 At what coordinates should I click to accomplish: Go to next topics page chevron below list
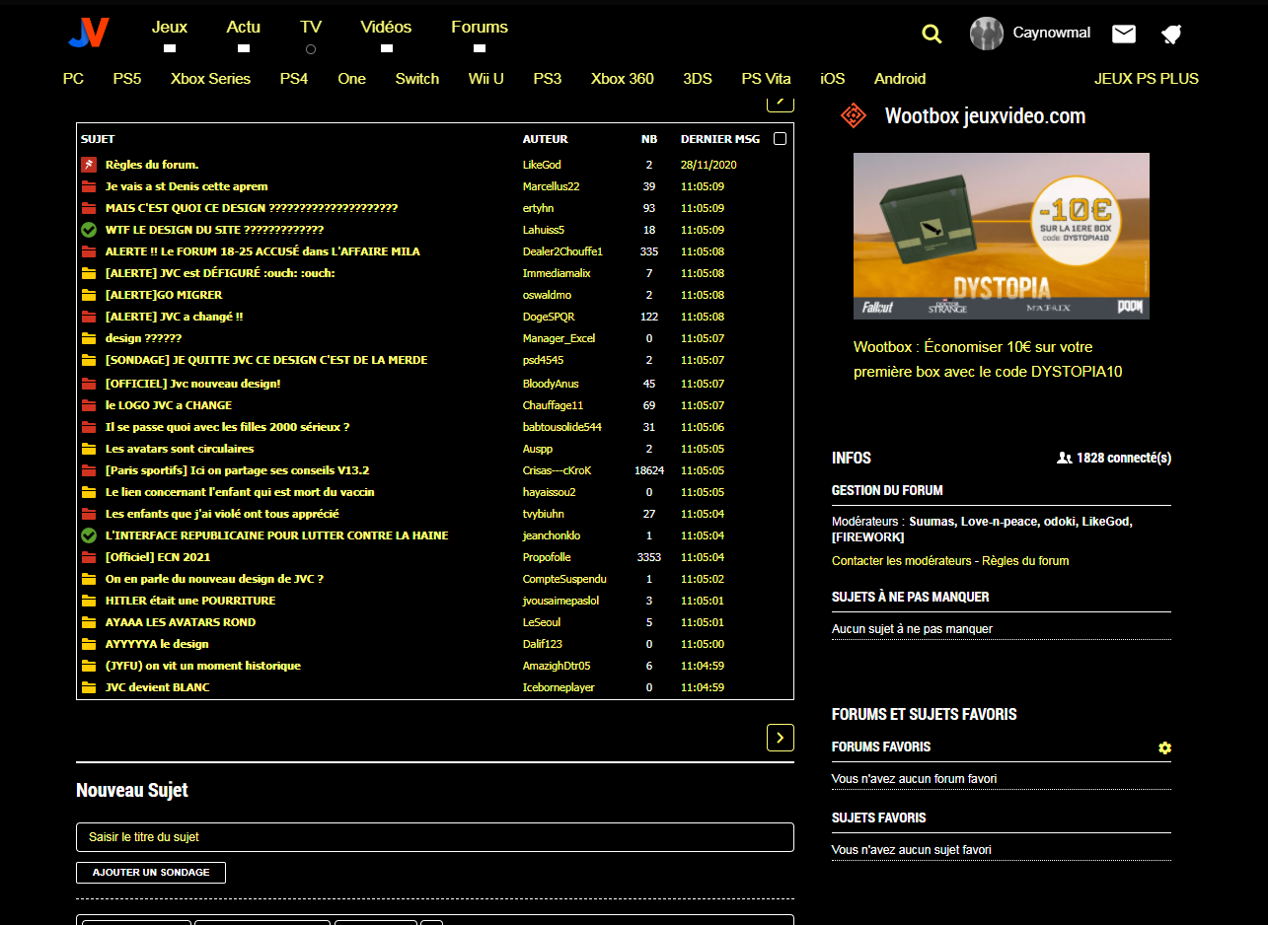click(781, 738)
